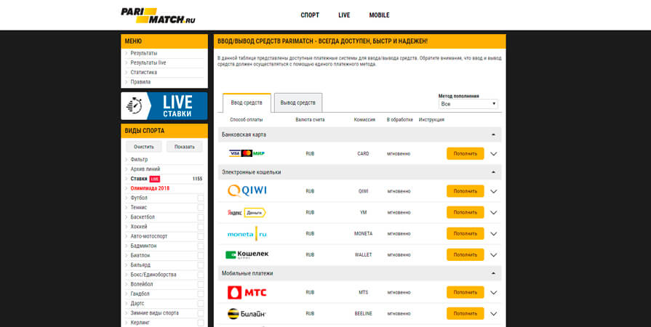Screen dimensions: 651x327
Task: Expand details chevron for the bank card row
Action: 494,153
